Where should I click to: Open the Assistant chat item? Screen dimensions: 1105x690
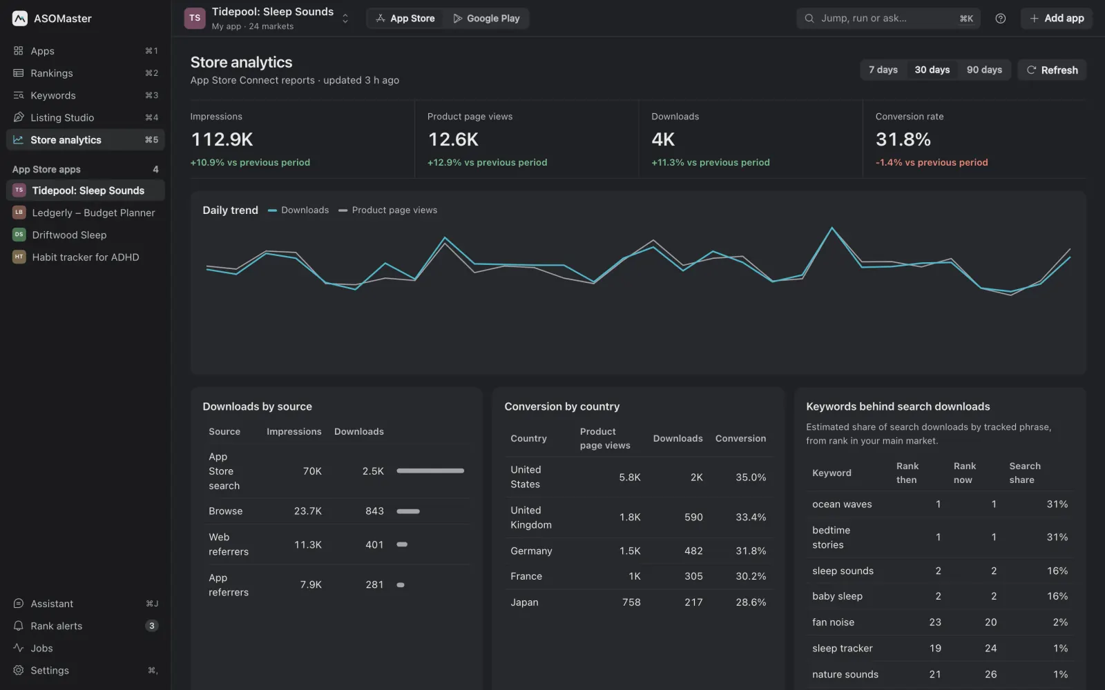click(86, 604)
